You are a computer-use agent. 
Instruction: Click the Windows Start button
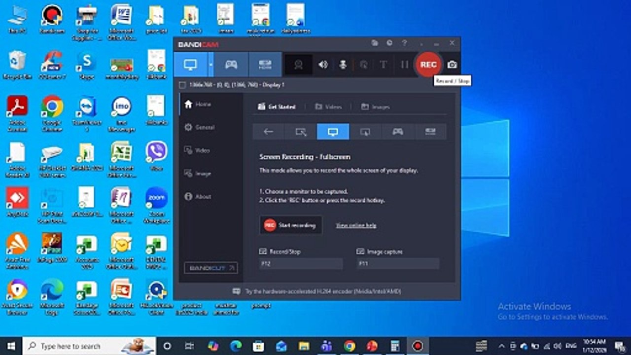11,346
